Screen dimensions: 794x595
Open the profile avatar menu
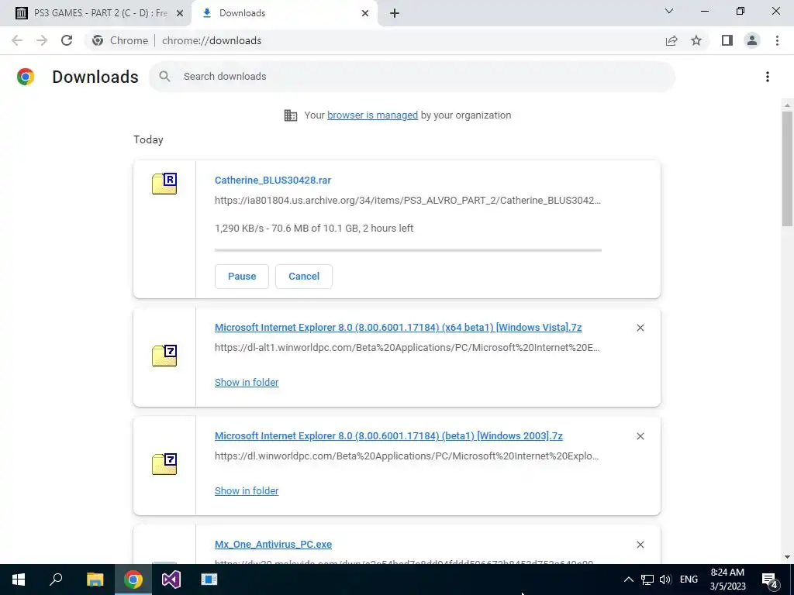pyautogui.click(x=752, y=40)
